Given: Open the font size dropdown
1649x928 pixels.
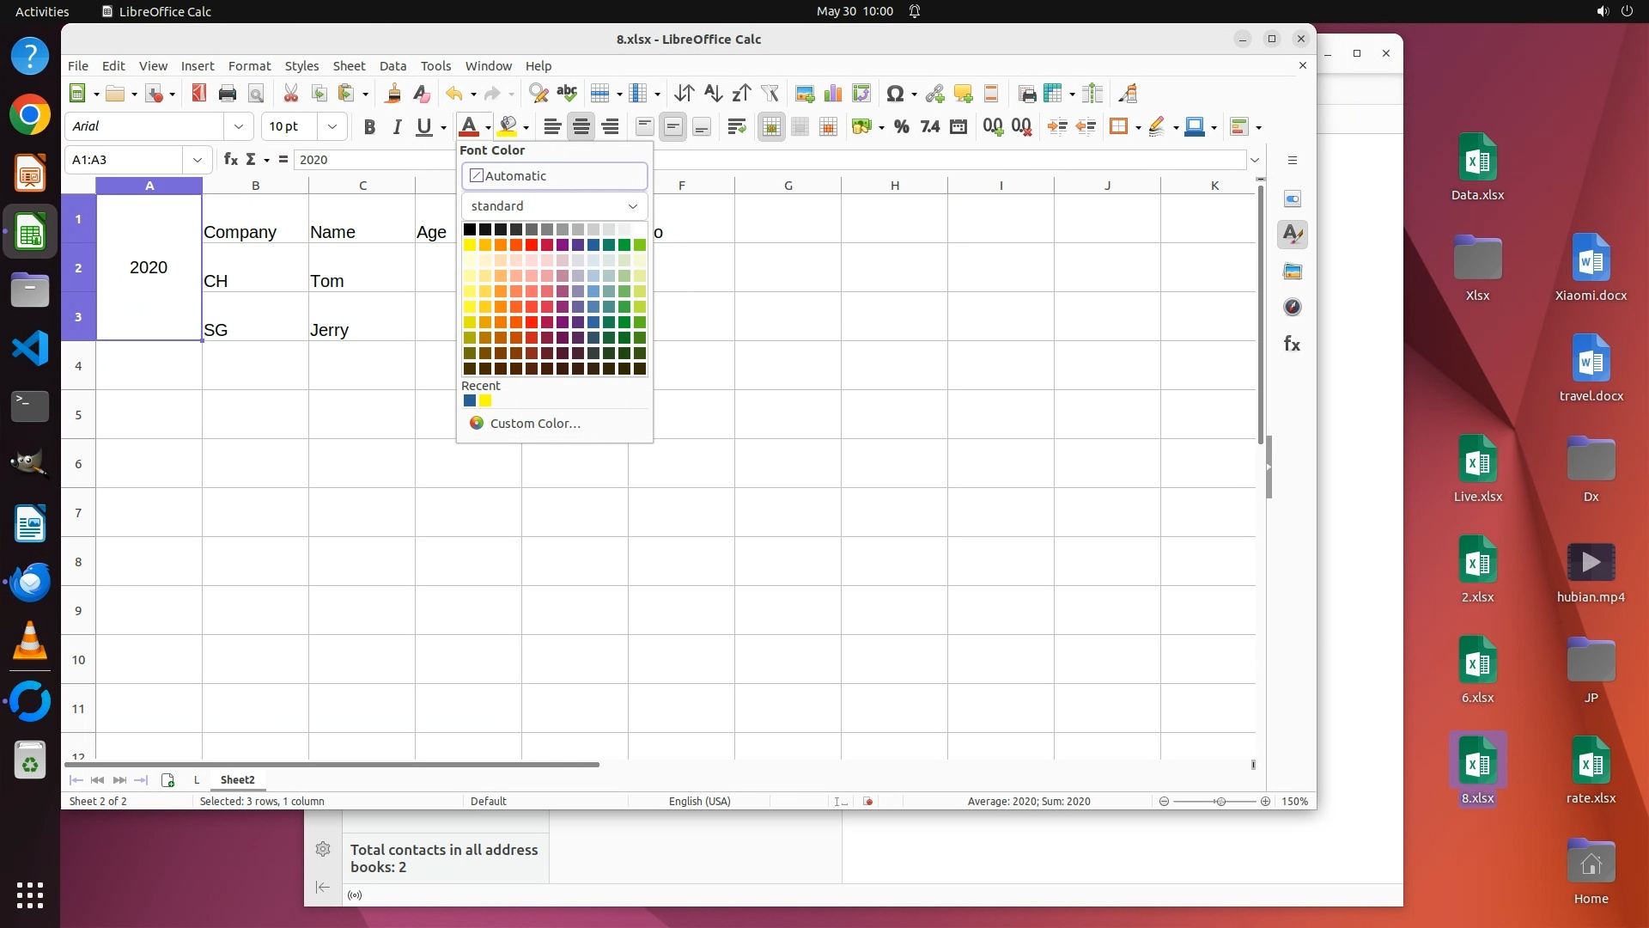Looking at the screenshot, I should coord(332,126).
